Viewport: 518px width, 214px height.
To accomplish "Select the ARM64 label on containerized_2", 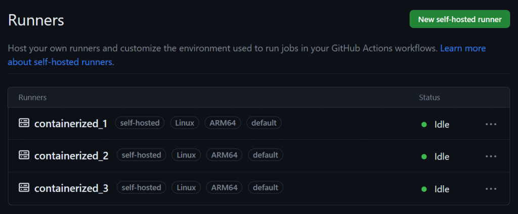I will coord(224,155).
